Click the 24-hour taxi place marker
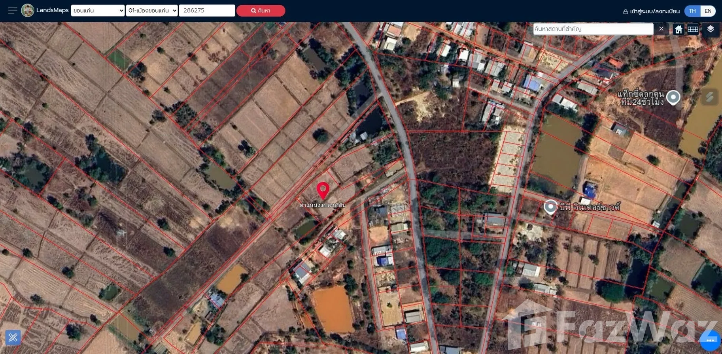The image size is (722, 354). [673, 97]
